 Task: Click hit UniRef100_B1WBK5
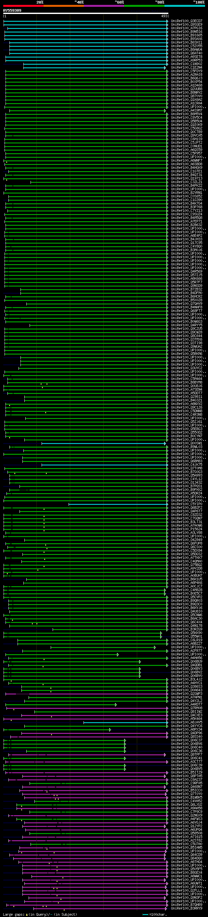[186, 798]
